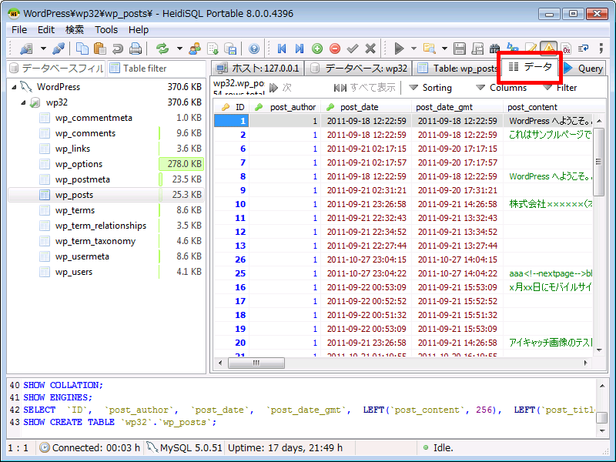Image resolution: width=616 pixels, height=462 pixels.
Task: Click the export database as SQL icon
Action: coord(230,49)
